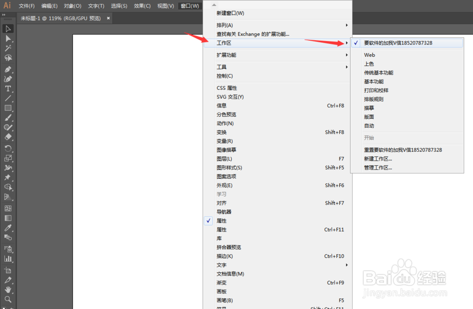The width and height of the screenshot is (473, 309).
Task: Click 查找有关 Exchange 的扩展功能
Action: 277,34
